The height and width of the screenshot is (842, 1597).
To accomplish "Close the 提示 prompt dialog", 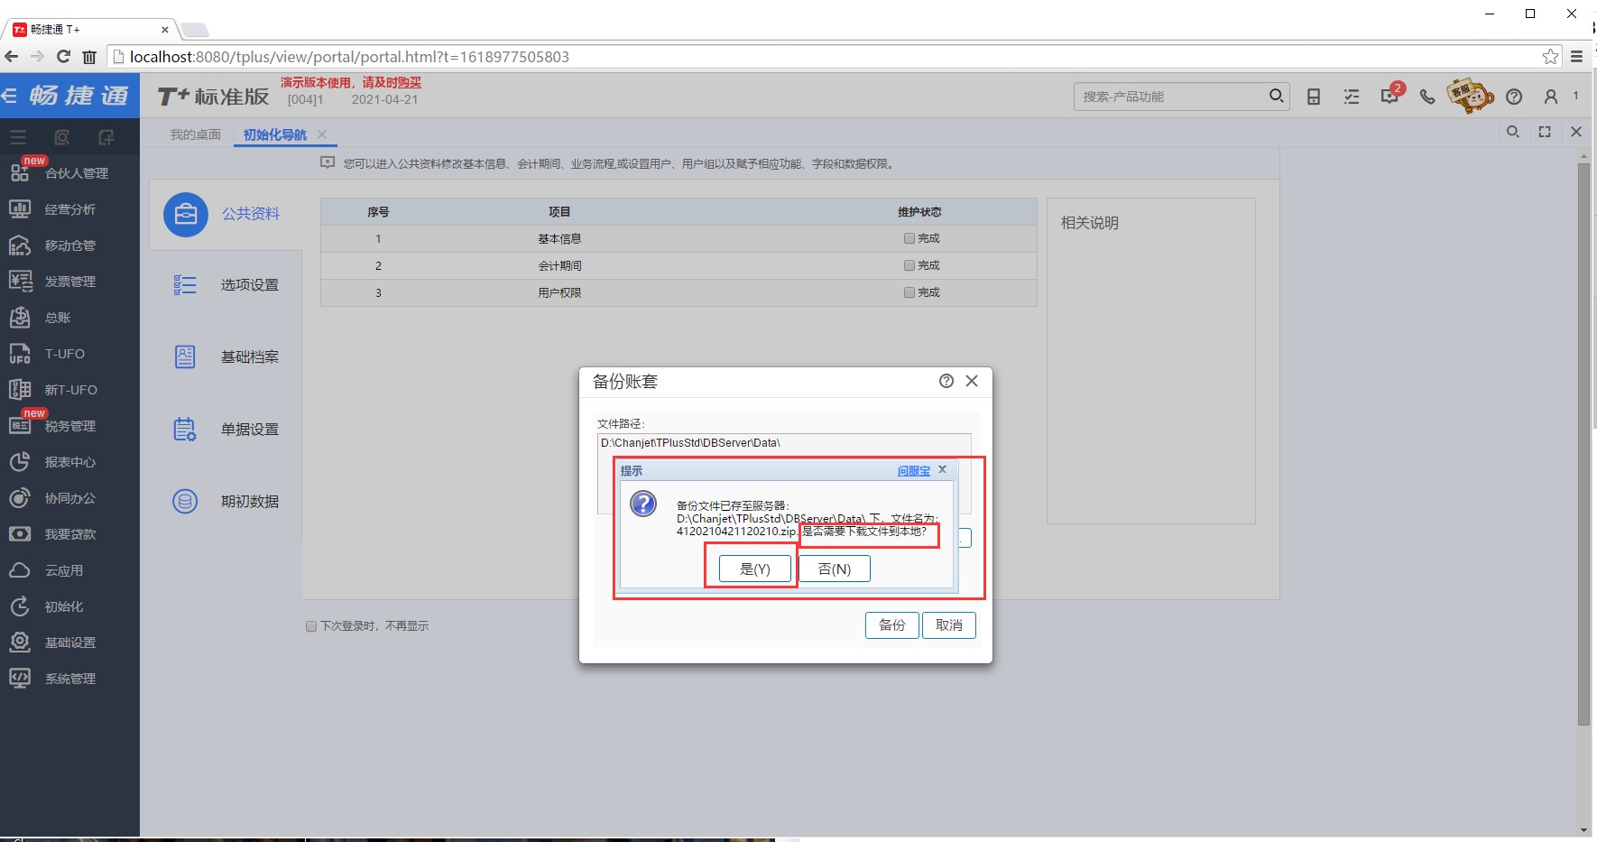I will tap(942, 469).
